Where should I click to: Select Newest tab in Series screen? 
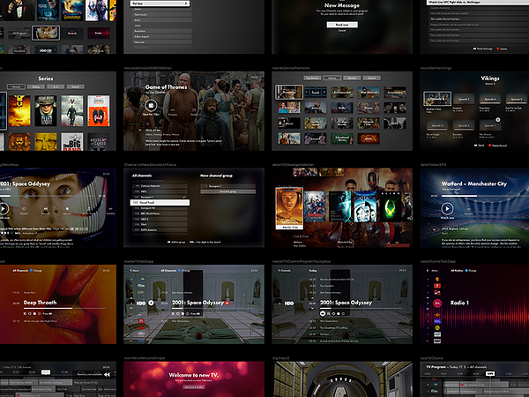16,86
